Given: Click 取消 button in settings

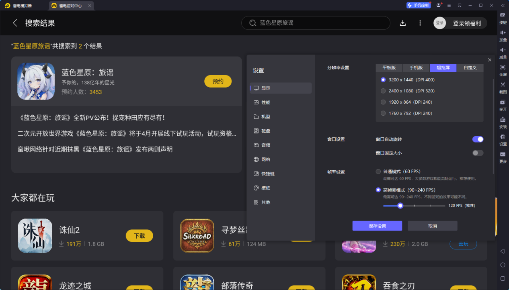Looking at the screenshot, I should (x=433, y=226).
